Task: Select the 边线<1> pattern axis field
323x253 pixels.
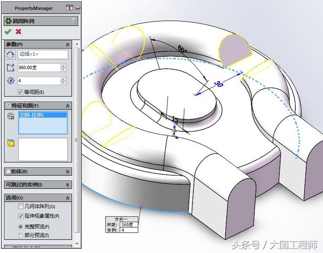Action: click(43, 54)
